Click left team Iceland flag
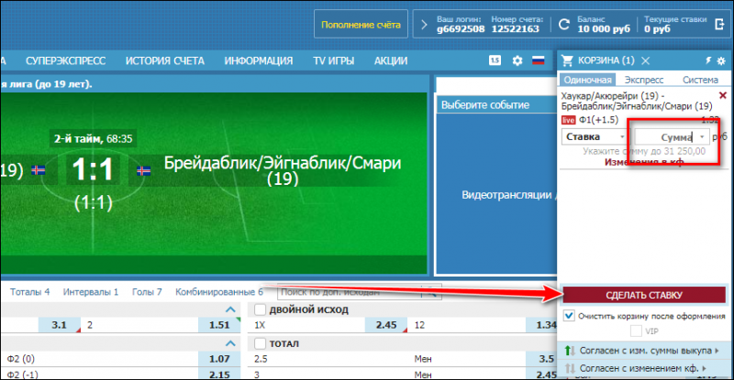The height and width of the screenshot is (380, 734). click(x=39, y=170)
